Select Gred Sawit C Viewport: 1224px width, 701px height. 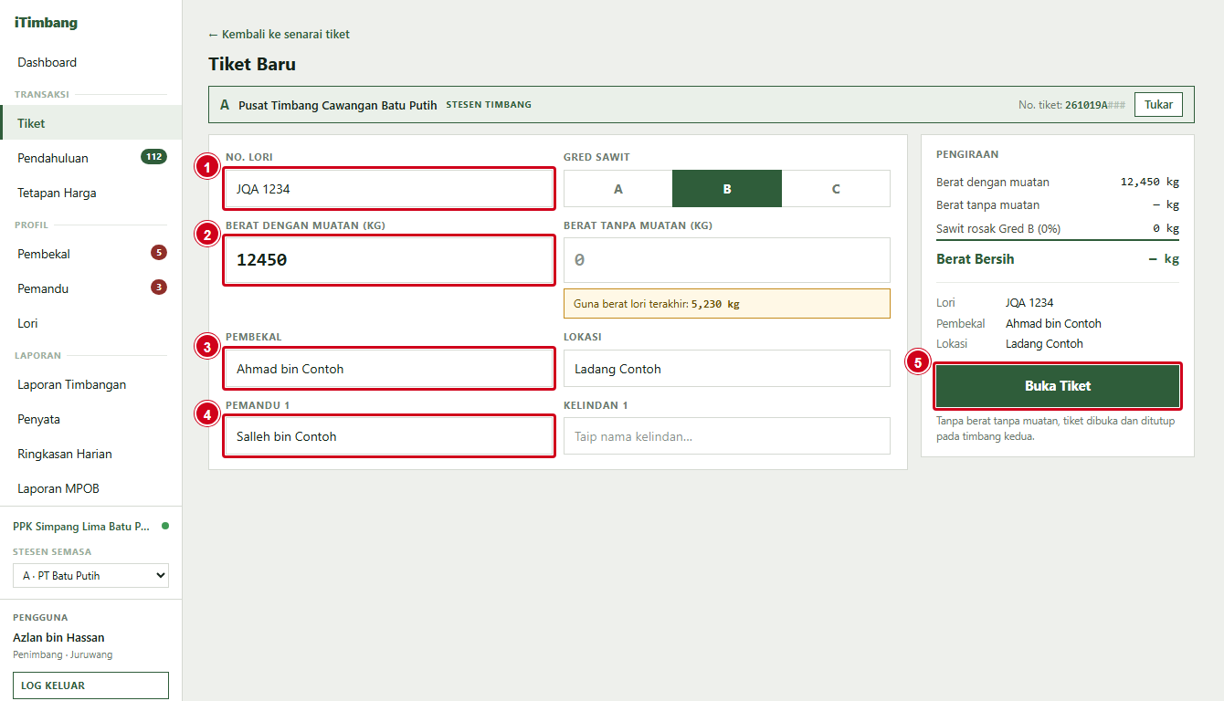[836, 189]
